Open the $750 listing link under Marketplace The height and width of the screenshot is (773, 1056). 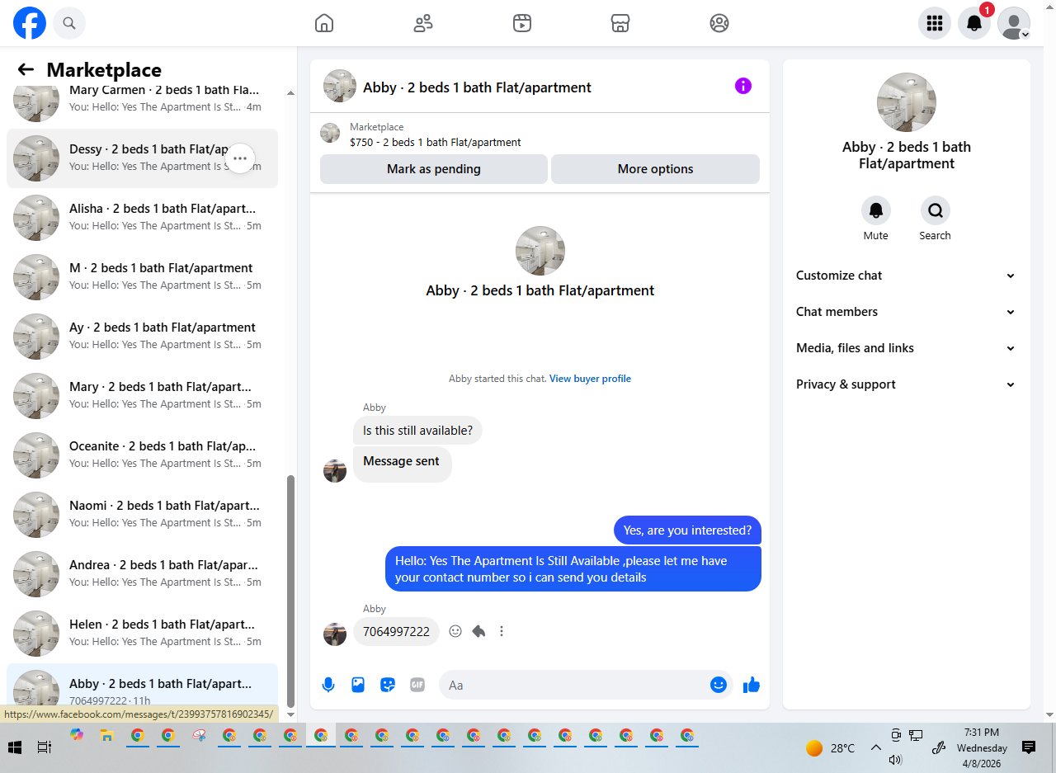pyautogui.click(x=436, y=142)
